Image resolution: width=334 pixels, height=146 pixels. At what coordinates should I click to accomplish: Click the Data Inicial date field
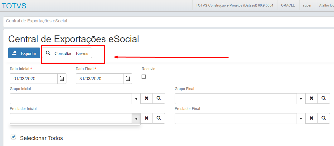[34, 79]
